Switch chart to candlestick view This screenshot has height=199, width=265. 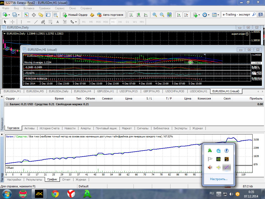click(x=138, y=15)
